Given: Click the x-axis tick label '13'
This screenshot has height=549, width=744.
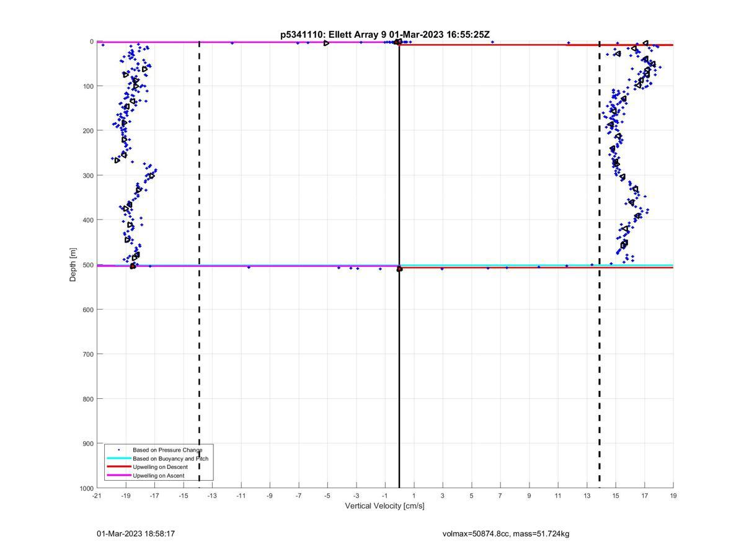Looking at the screenshot, I should coord(587,496).
